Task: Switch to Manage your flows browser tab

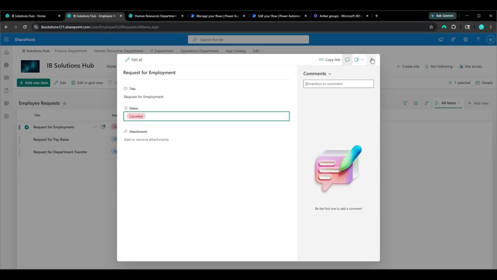Action: pyautogui.click(x=217, y=16)
